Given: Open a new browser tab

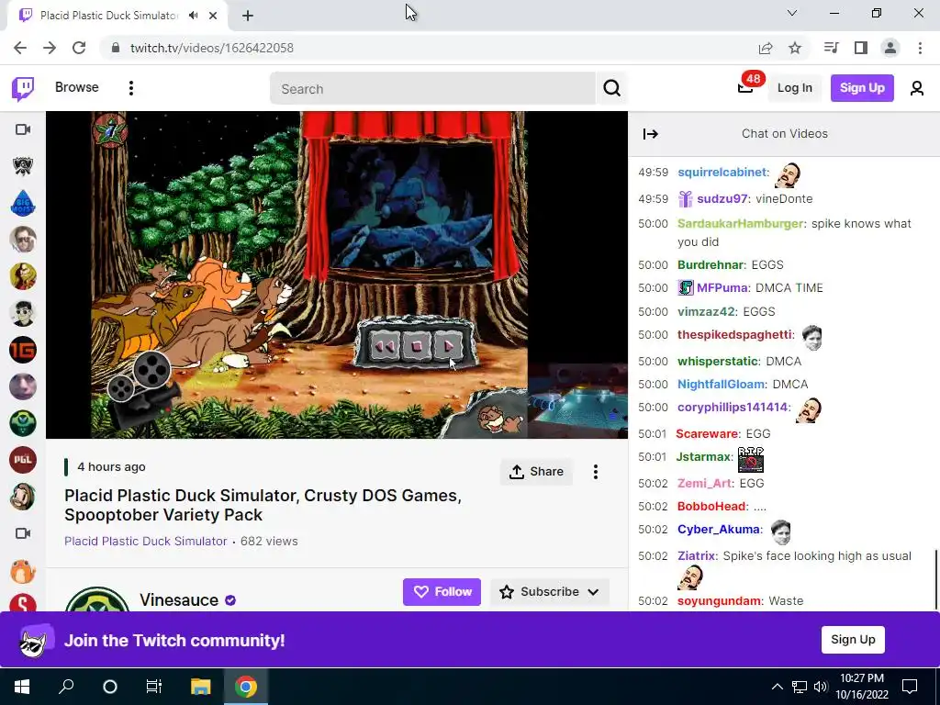Looking at the screenshot, I should point(248,16).
